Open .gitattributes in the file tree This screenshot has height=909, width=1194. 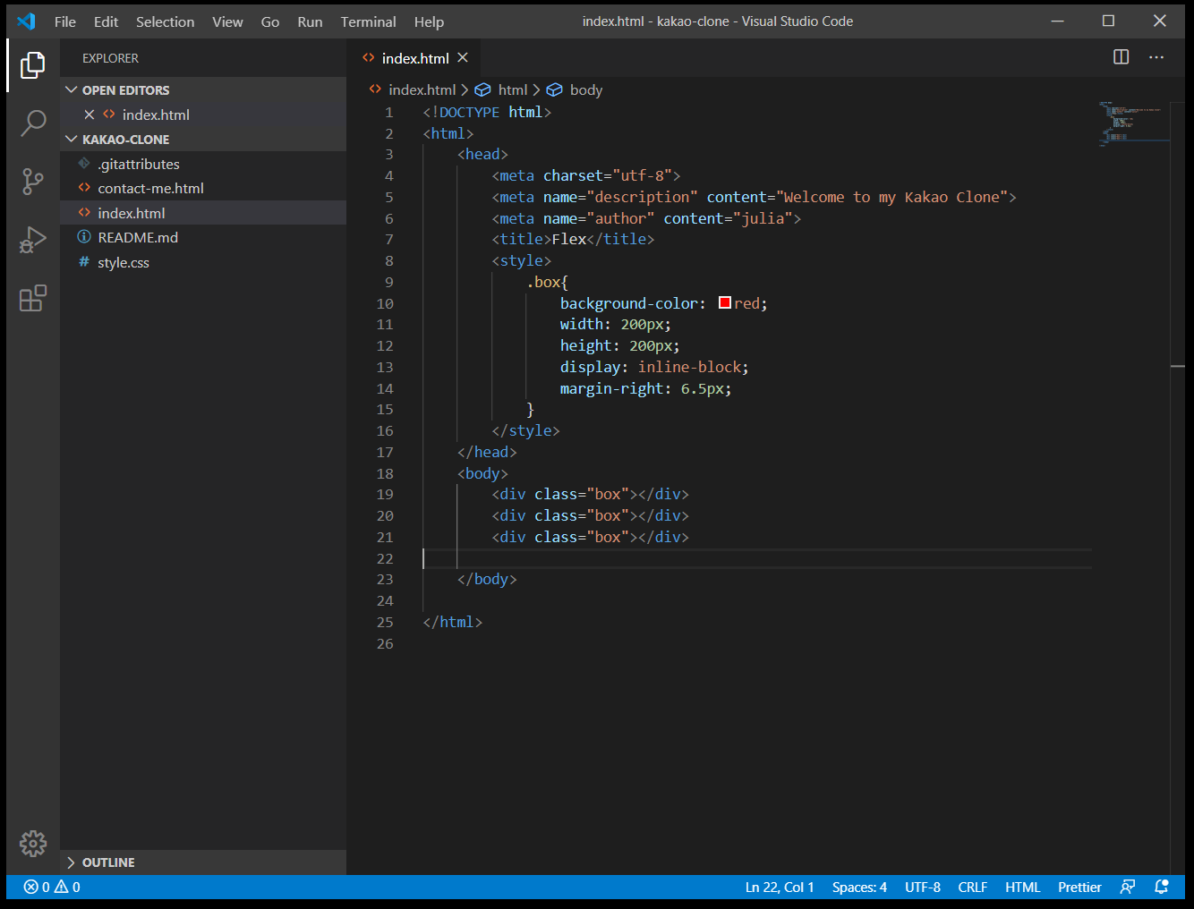pyautogui.click(x=203, y=164)
